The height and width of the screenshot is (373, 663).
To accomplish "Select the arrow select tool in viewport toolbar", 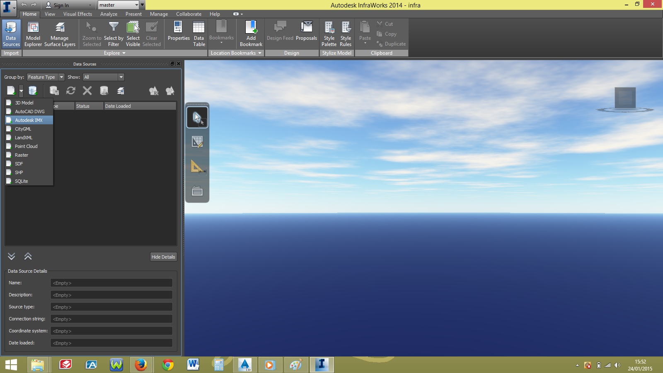I will point(197,117).
